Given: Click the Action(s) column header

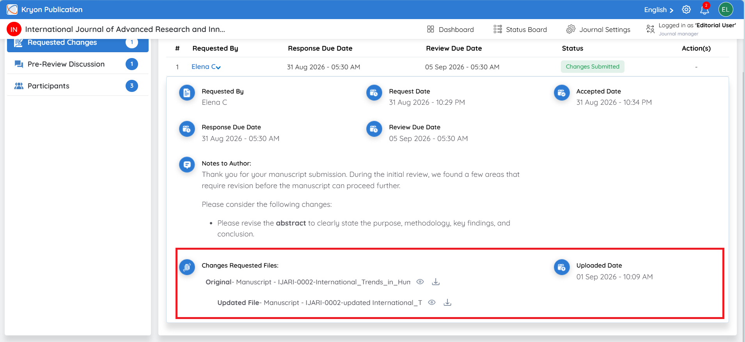Looking at the screenshot, I should click(x=696, y=48).
